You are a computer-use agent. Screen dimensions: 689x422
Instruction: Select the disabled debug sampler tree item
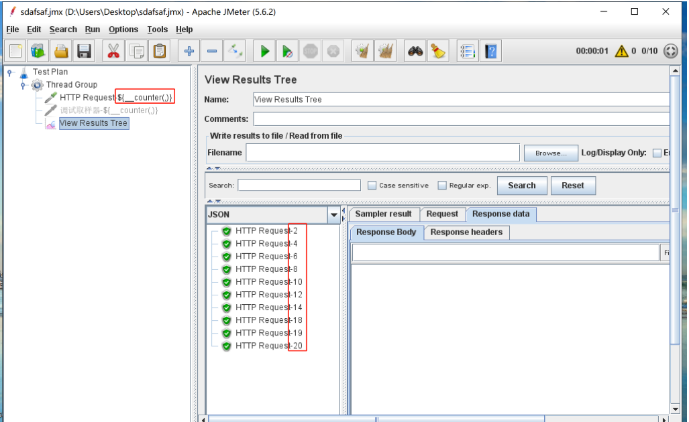[x=109, y=110]
